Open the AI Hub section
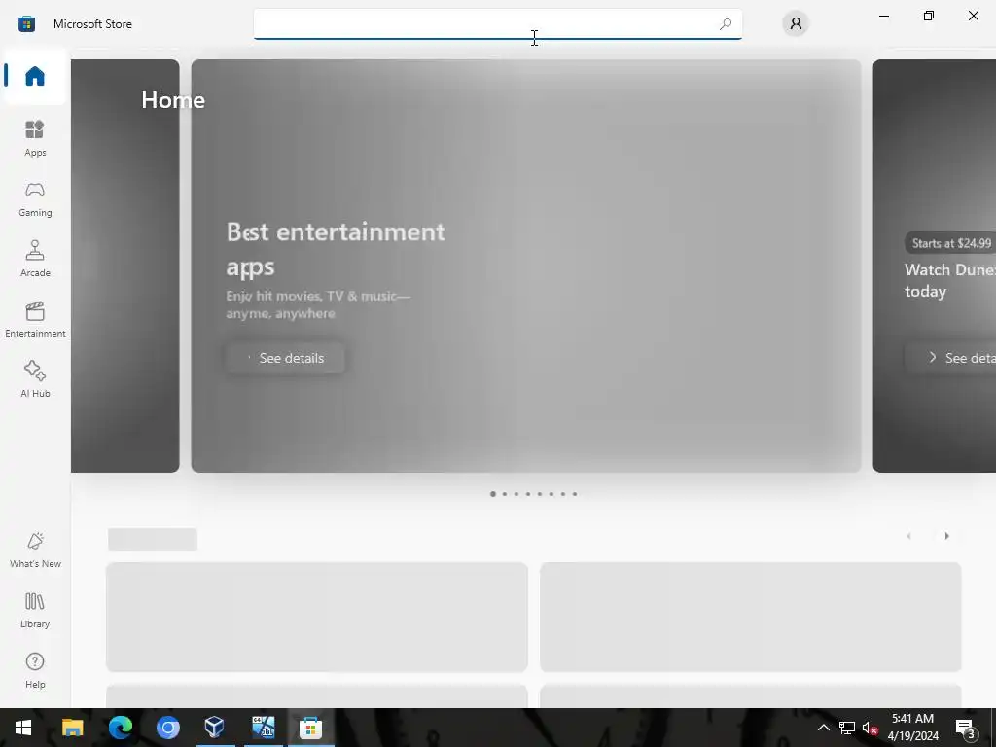 click(35, 380)
